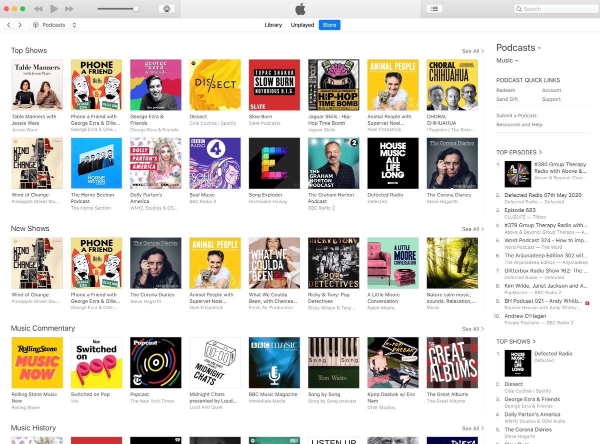Open The Horne Section Podcast artwork
This screenshot has width=600, height=444.
pyautogui.click(x=96, y=163)
